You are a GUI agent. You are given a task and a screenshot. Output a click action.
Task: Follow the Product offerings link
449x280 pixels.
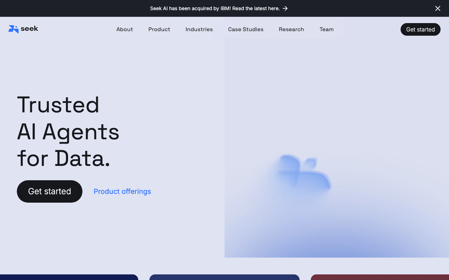coord(122,191)
